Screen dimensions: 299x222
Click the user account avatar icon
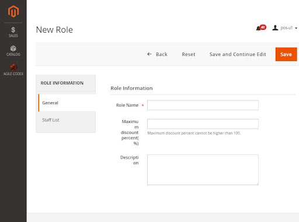coord(275,28)
